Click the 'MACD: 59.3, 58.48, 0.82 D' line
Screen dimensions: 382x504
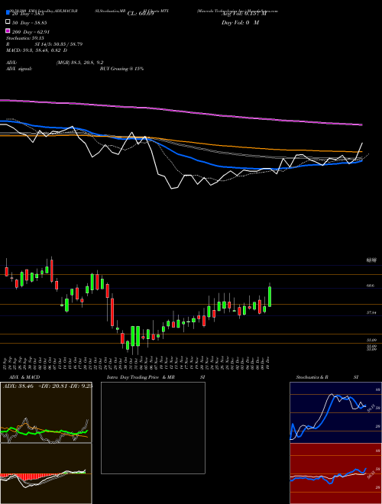(x=37, y=50)
